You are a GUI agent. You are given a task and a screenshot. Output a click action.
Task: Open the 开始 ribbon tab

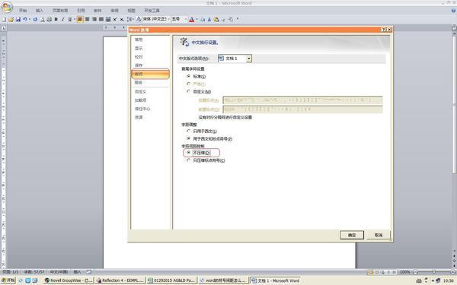[x=23, y=11]
